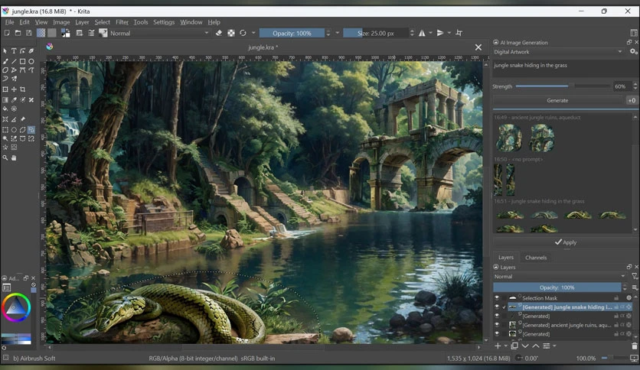Viewport: 640px width, 370px height.
Task: Select the Rectangle shape tool
Action: tap(22, 61)
